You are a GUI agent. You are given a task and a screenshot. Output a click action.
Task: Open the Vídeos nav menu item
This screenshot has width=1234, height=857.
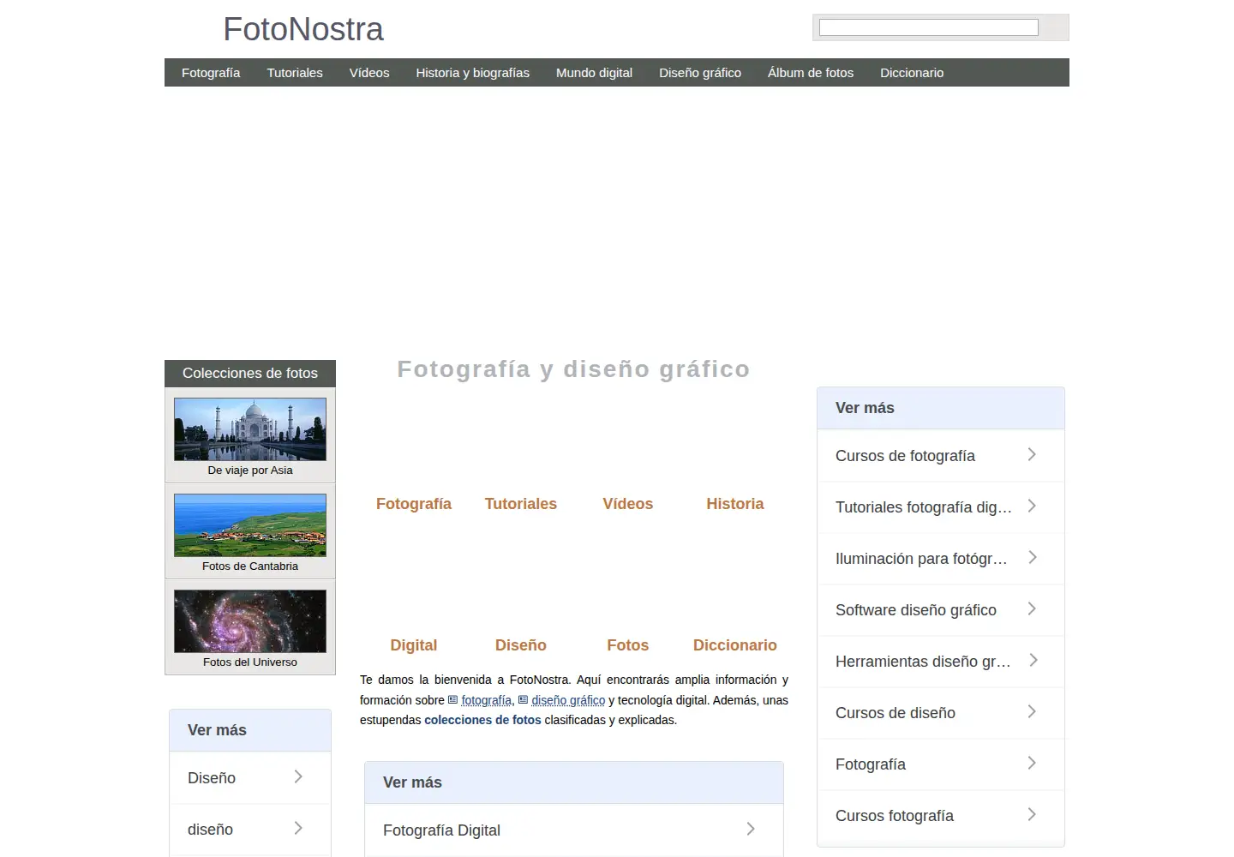point(369,73)
